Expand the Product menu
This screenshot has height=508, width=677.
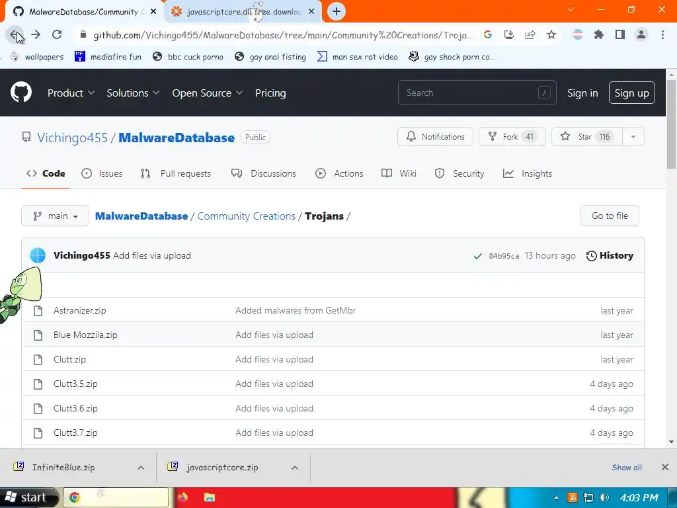click(71, 93)
